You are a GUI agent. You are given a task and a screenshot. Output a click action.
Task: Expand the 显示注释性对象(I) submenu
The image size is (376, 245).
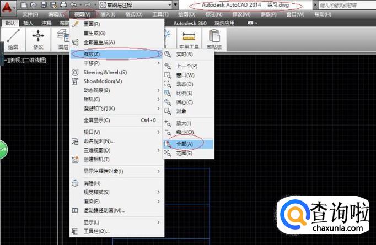click(117, 171)
